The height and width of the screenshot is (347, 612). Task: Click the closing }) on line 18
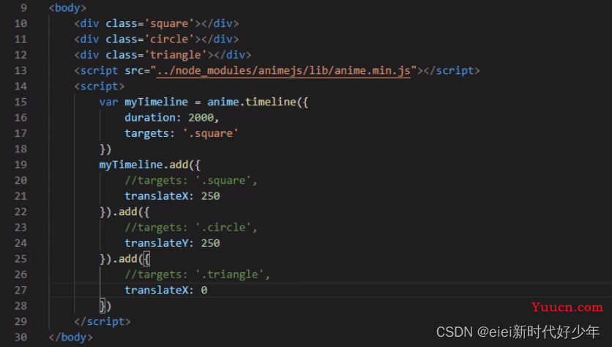105,149
